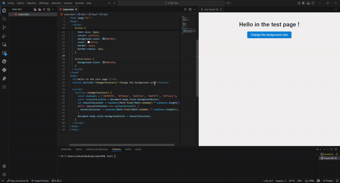Run the index.html file with play icon
Screen dimensions: 340x183
pyautogui.click(x=185, y=9)
